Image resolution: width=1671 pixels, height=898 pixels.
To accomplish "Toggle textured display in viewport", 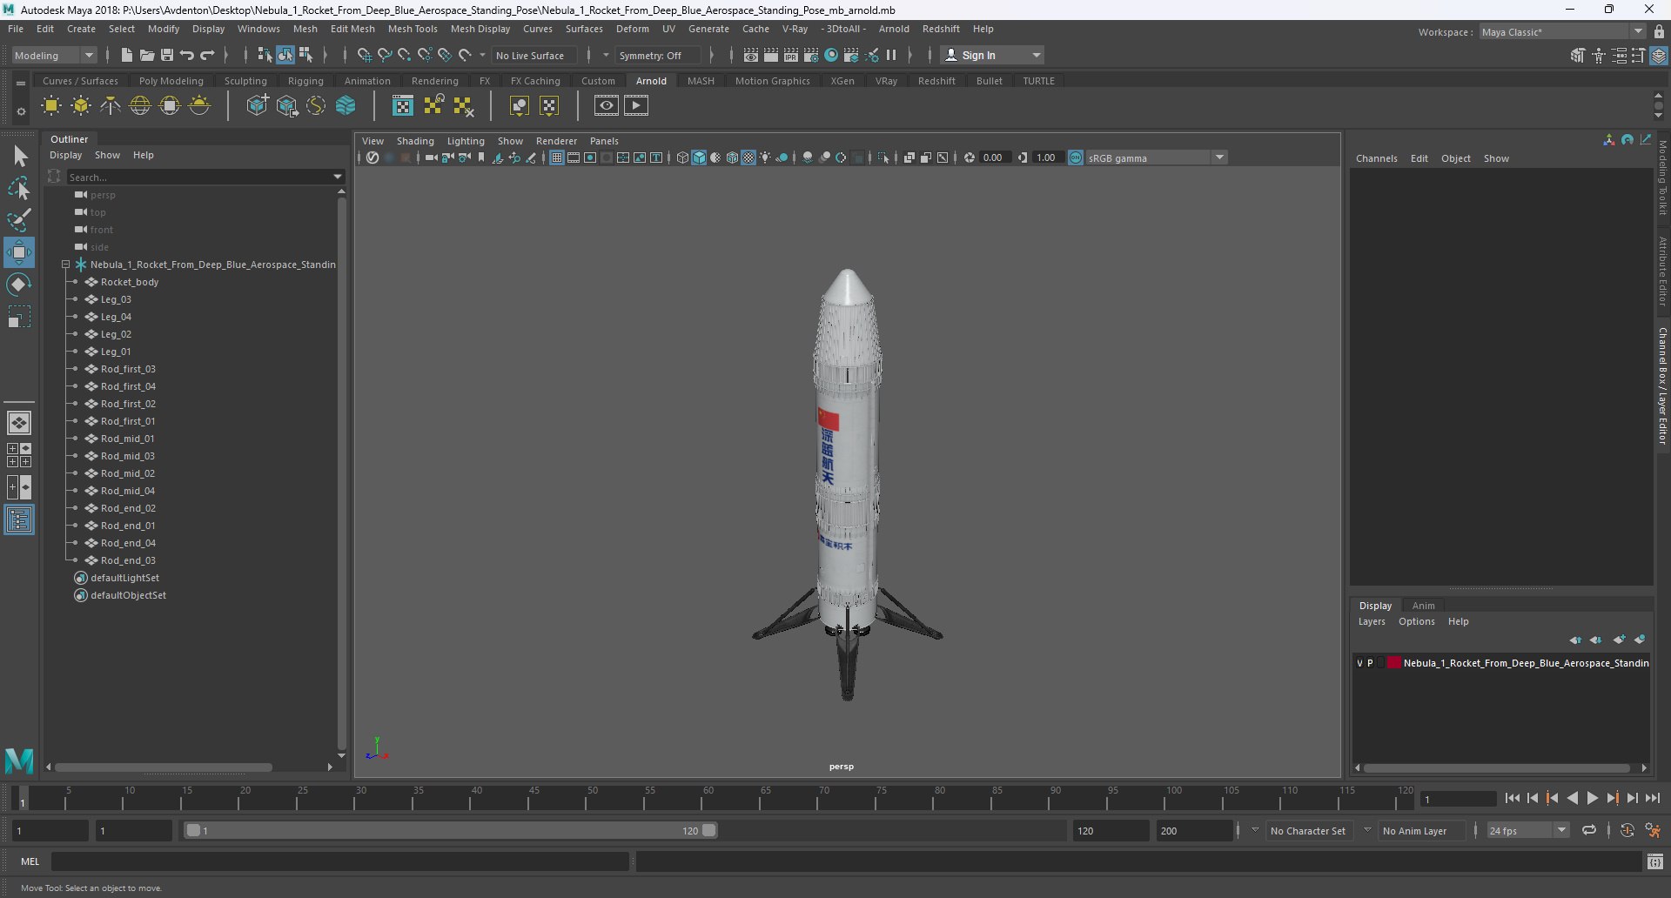I will 748,157.
